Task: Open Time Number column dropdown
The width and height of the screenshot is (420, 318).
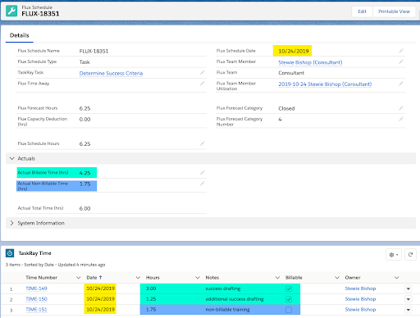Action: pyautogui.click(x=78, y=278)
